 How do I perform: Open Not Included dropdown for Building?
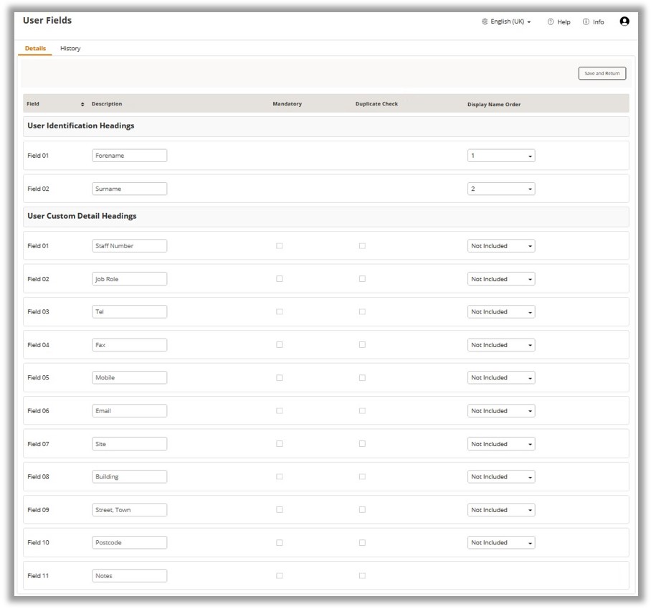[x=500, y=477]
